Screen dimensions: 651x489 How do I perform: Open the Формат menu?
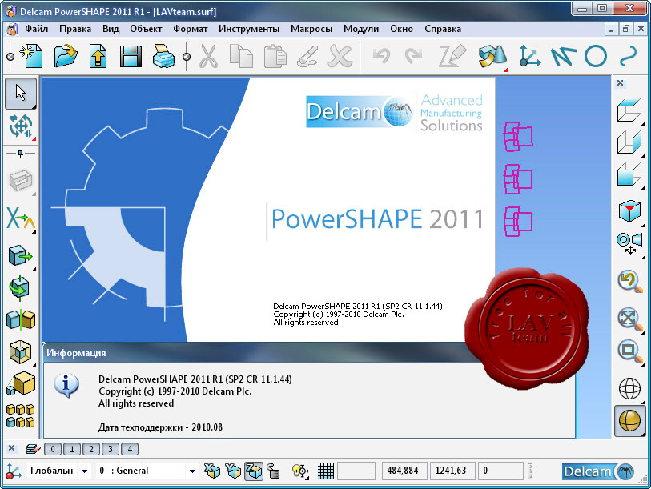(190, 29)
